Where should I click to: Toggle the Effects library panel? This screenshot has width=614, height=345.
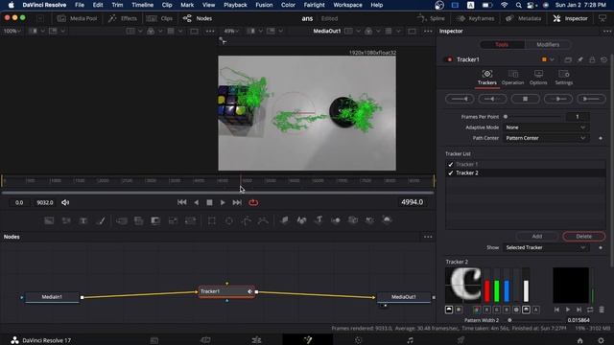click(123, 18)
